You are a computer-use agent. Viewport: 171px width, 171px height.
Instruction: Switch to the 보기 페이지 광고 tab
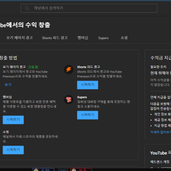coord(19,38)
